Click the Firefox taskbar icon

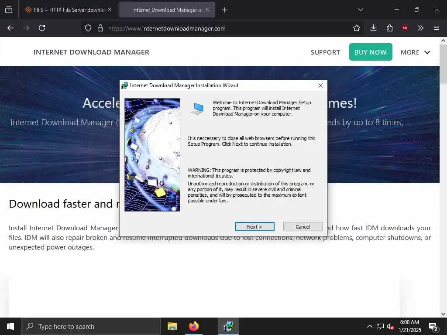click(x=193, y=326)
